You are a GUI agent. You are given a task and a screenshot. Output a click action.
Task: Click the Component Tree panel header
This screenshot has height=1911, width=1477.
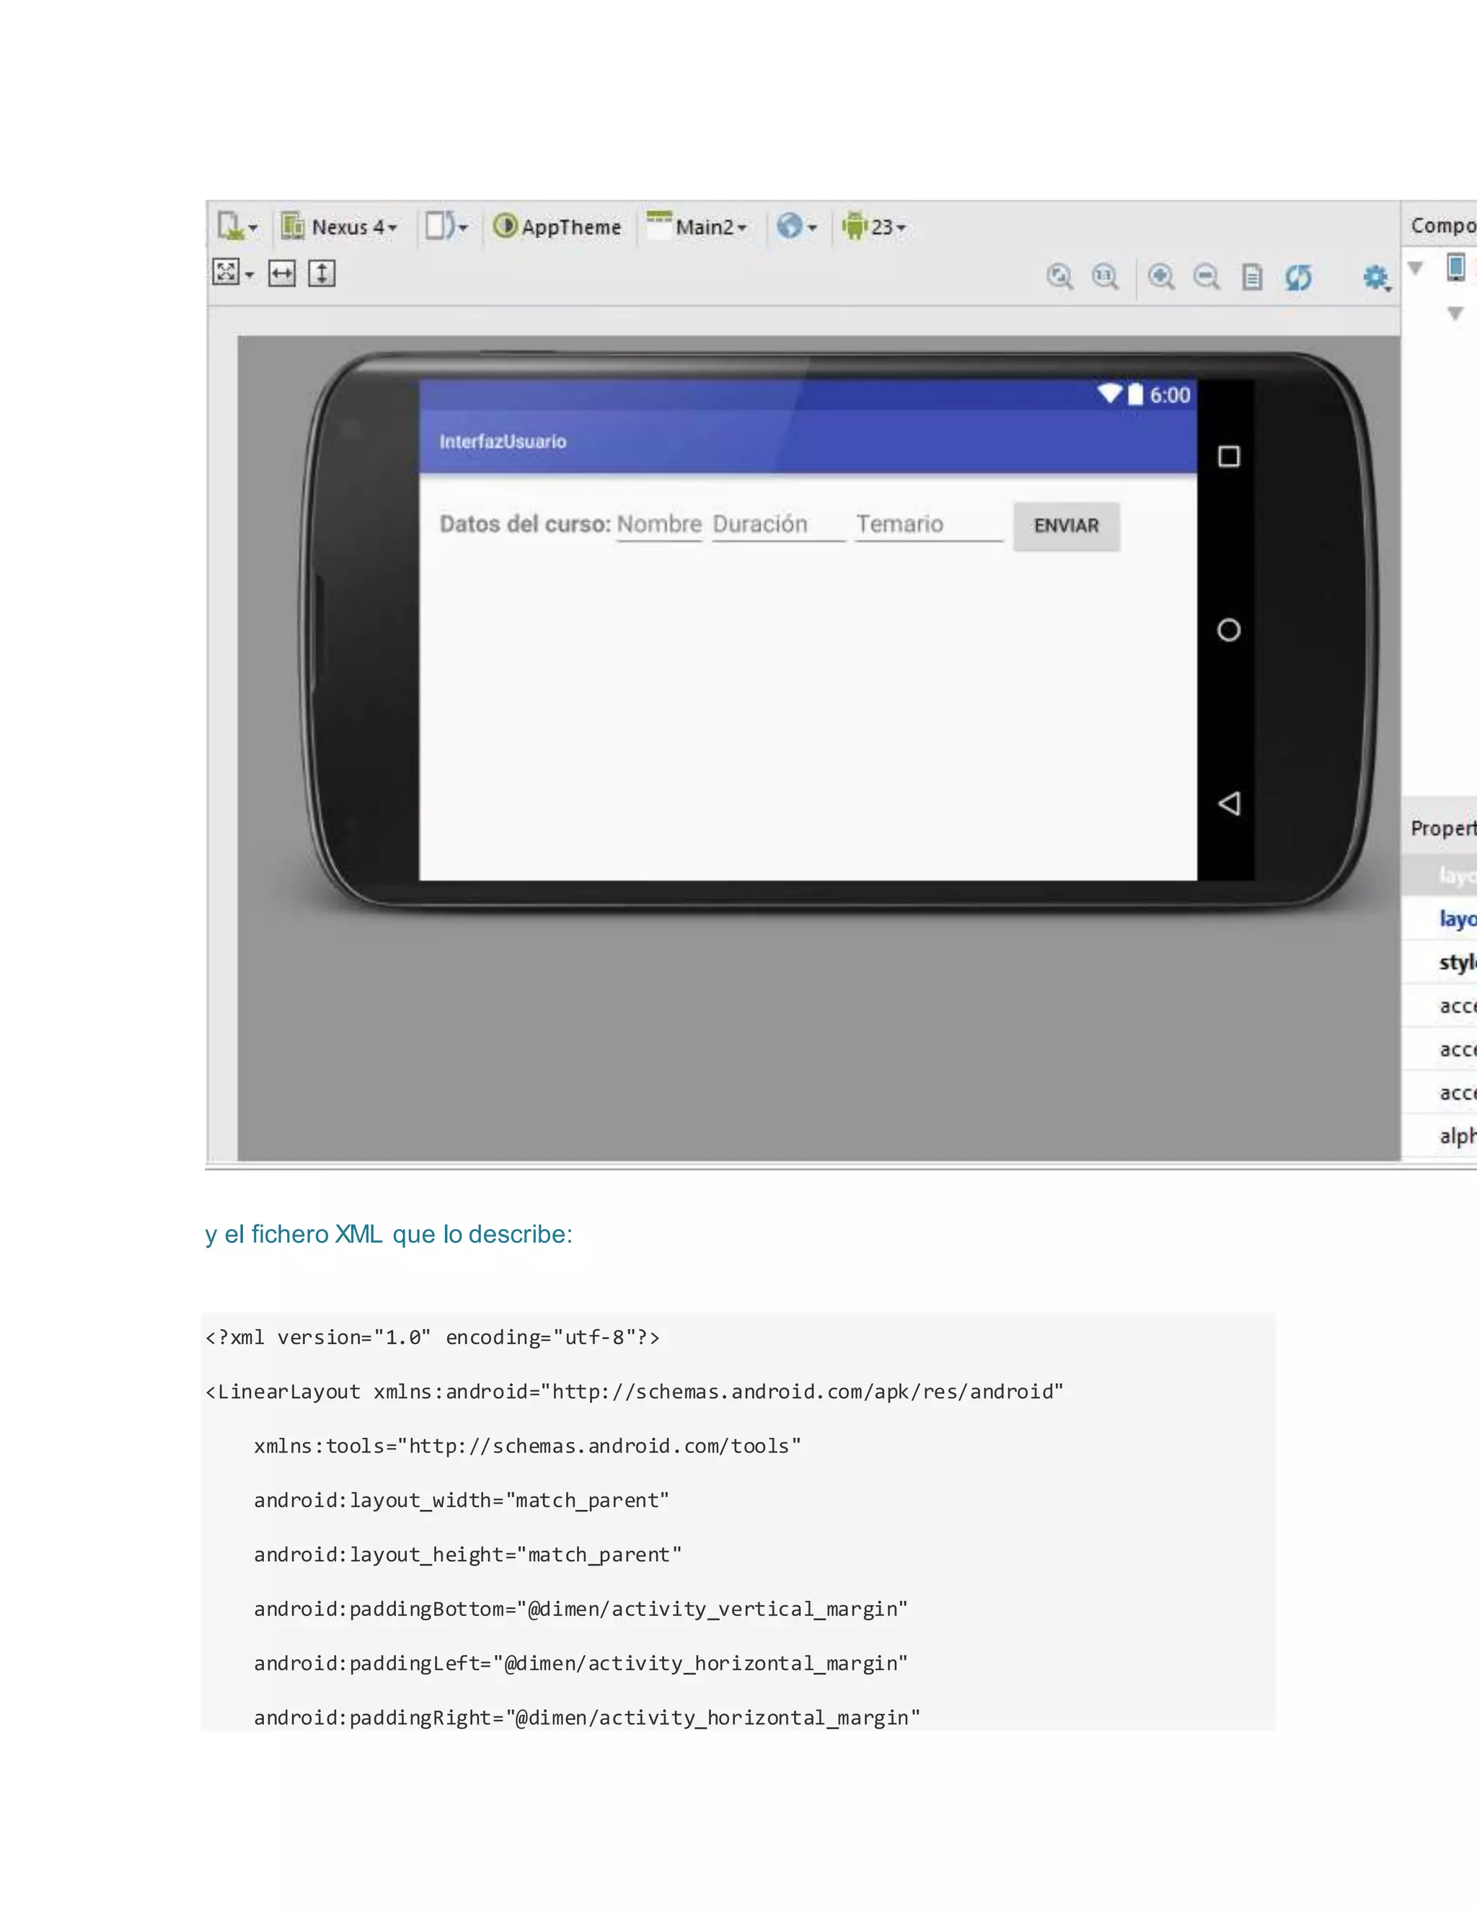click(x=1440, y=226)
